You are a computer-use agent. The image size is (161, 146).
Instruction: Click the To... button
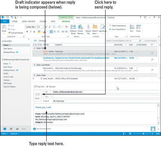click(47, 92)
